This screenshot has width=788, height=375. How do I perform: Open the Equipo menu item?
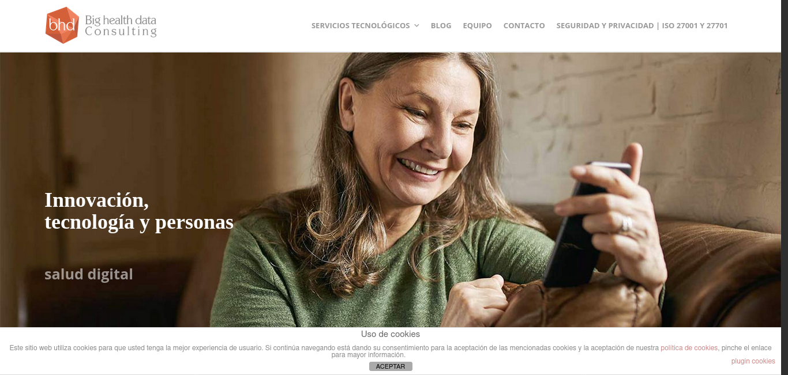(x=477, y=26)
